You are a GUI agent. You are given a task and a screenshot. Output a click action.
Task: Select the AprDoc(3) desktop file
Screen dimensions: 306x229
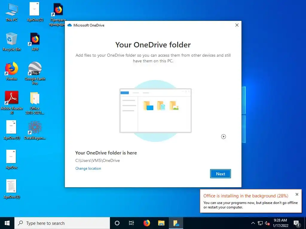[x=12, y=189]
